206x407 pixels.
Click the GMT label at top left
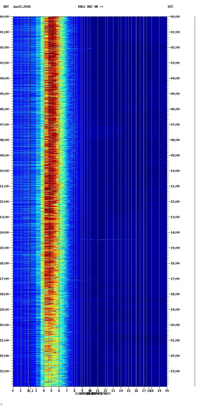pos(6,7)
